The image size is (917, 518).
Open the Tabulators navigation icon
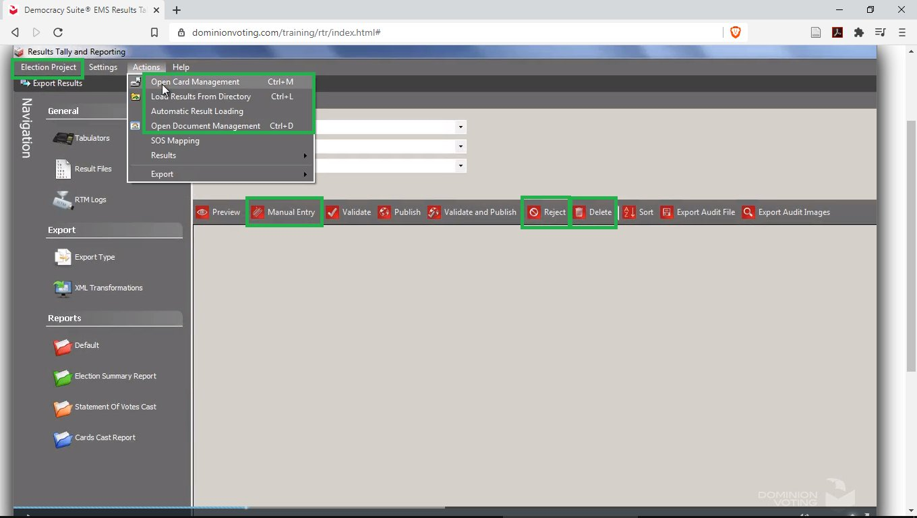click(63, 138)
